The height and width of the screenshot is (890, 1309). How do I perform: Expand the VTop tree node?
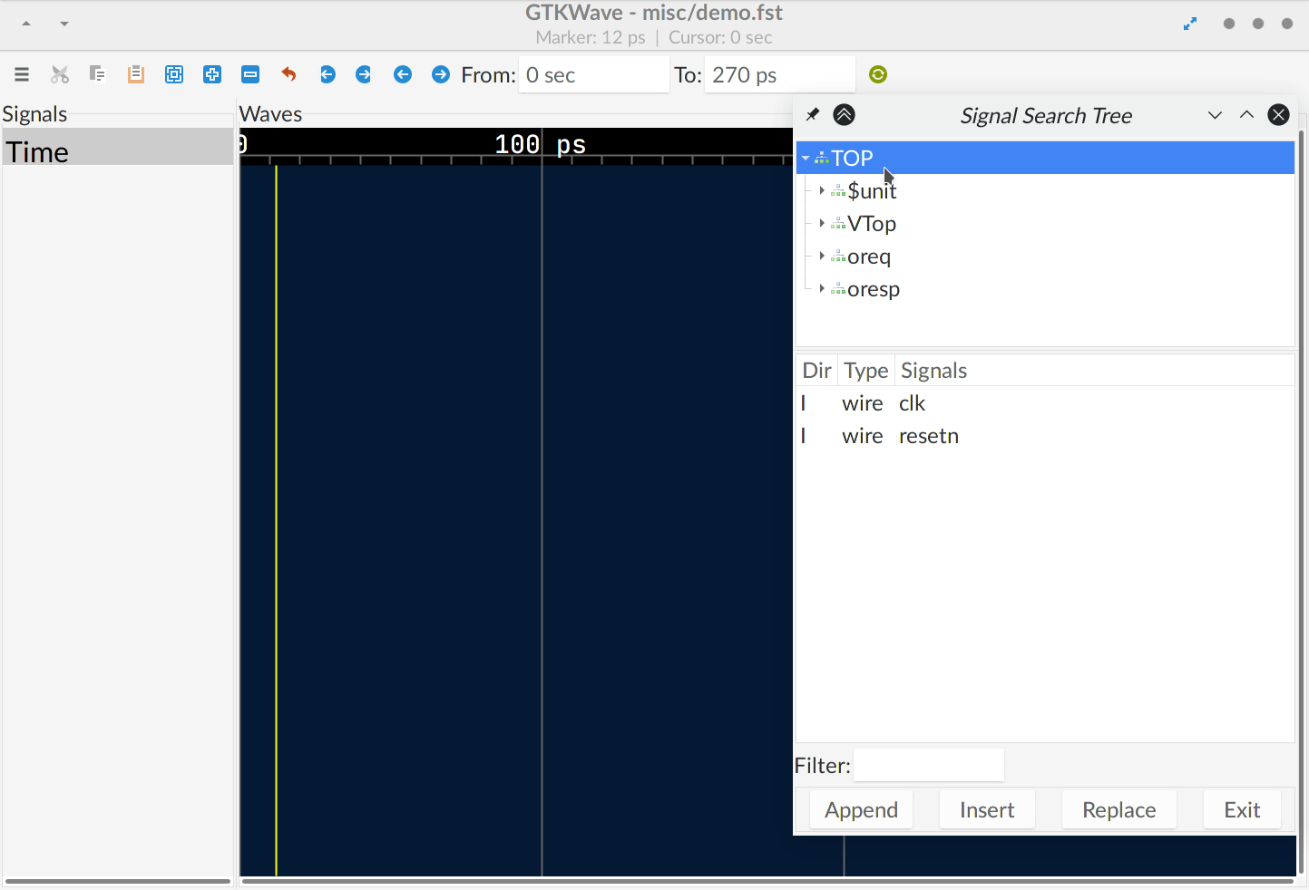click(x=822, y=223)
